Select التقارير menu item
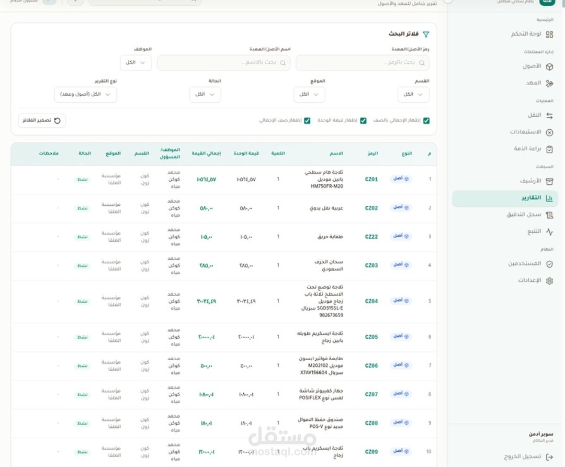The width and height of the screenshot is (565, 467). tap(505, 199)
